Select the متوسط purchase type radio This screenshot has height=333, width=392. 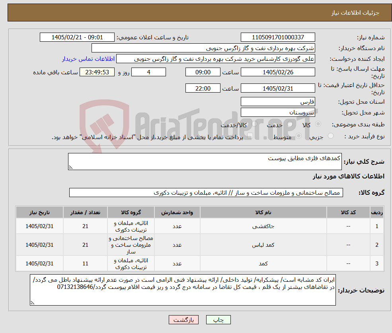(299, 136)
